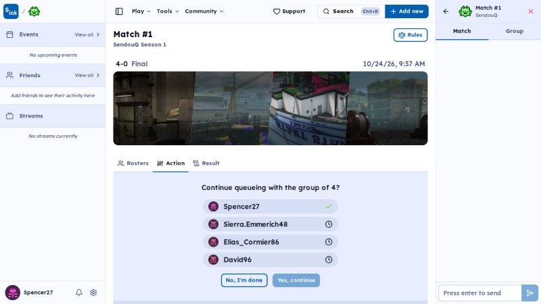Click the Spencer27 username in sidebar footer

pyautogui.click(x=39, y=293)
